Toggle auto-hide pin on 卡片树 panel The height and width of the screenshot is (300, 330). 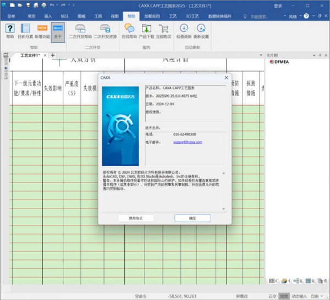[320, 55]
